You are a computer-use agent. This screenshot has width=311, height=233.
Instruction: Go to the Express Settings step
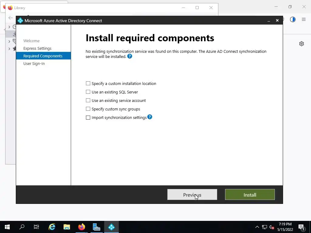37,48
